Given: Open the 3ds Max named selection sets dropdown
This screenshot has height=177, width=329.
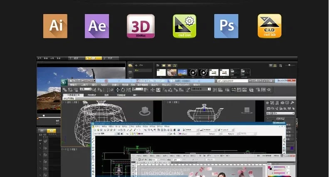Looking at the screenshot, I should [201, 89].
